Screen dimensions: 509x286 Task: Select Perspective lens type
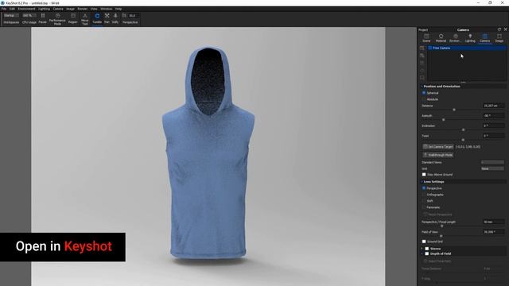[424, 188]
